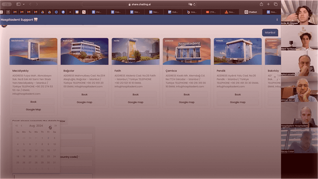The width and height of the screenshot is (318, 179).
Task: Switch to the boa... tab
Action: (x=192, y=12)
